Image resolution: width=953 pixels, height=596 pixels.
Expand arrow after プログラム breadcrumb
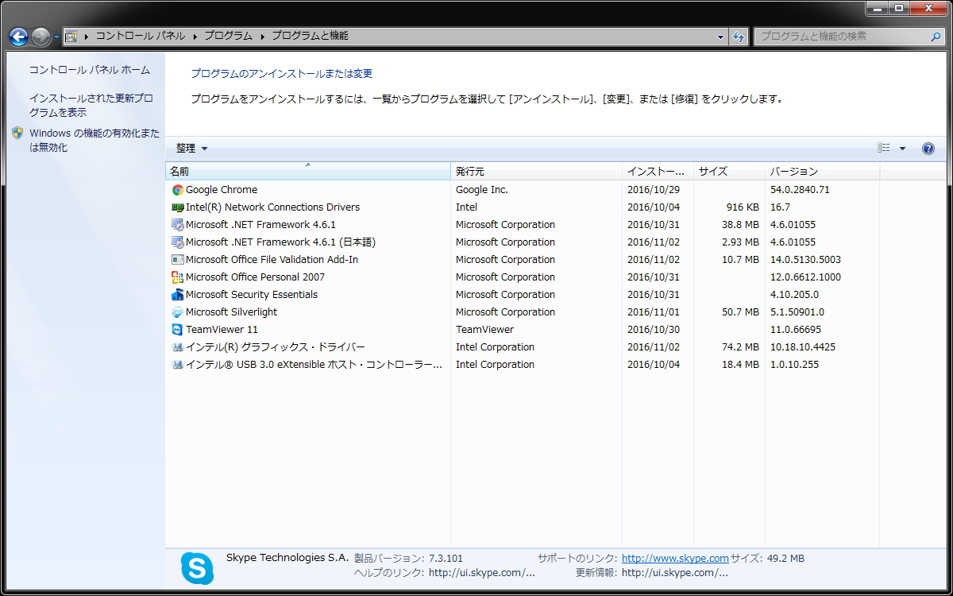(x=262, y=37)
